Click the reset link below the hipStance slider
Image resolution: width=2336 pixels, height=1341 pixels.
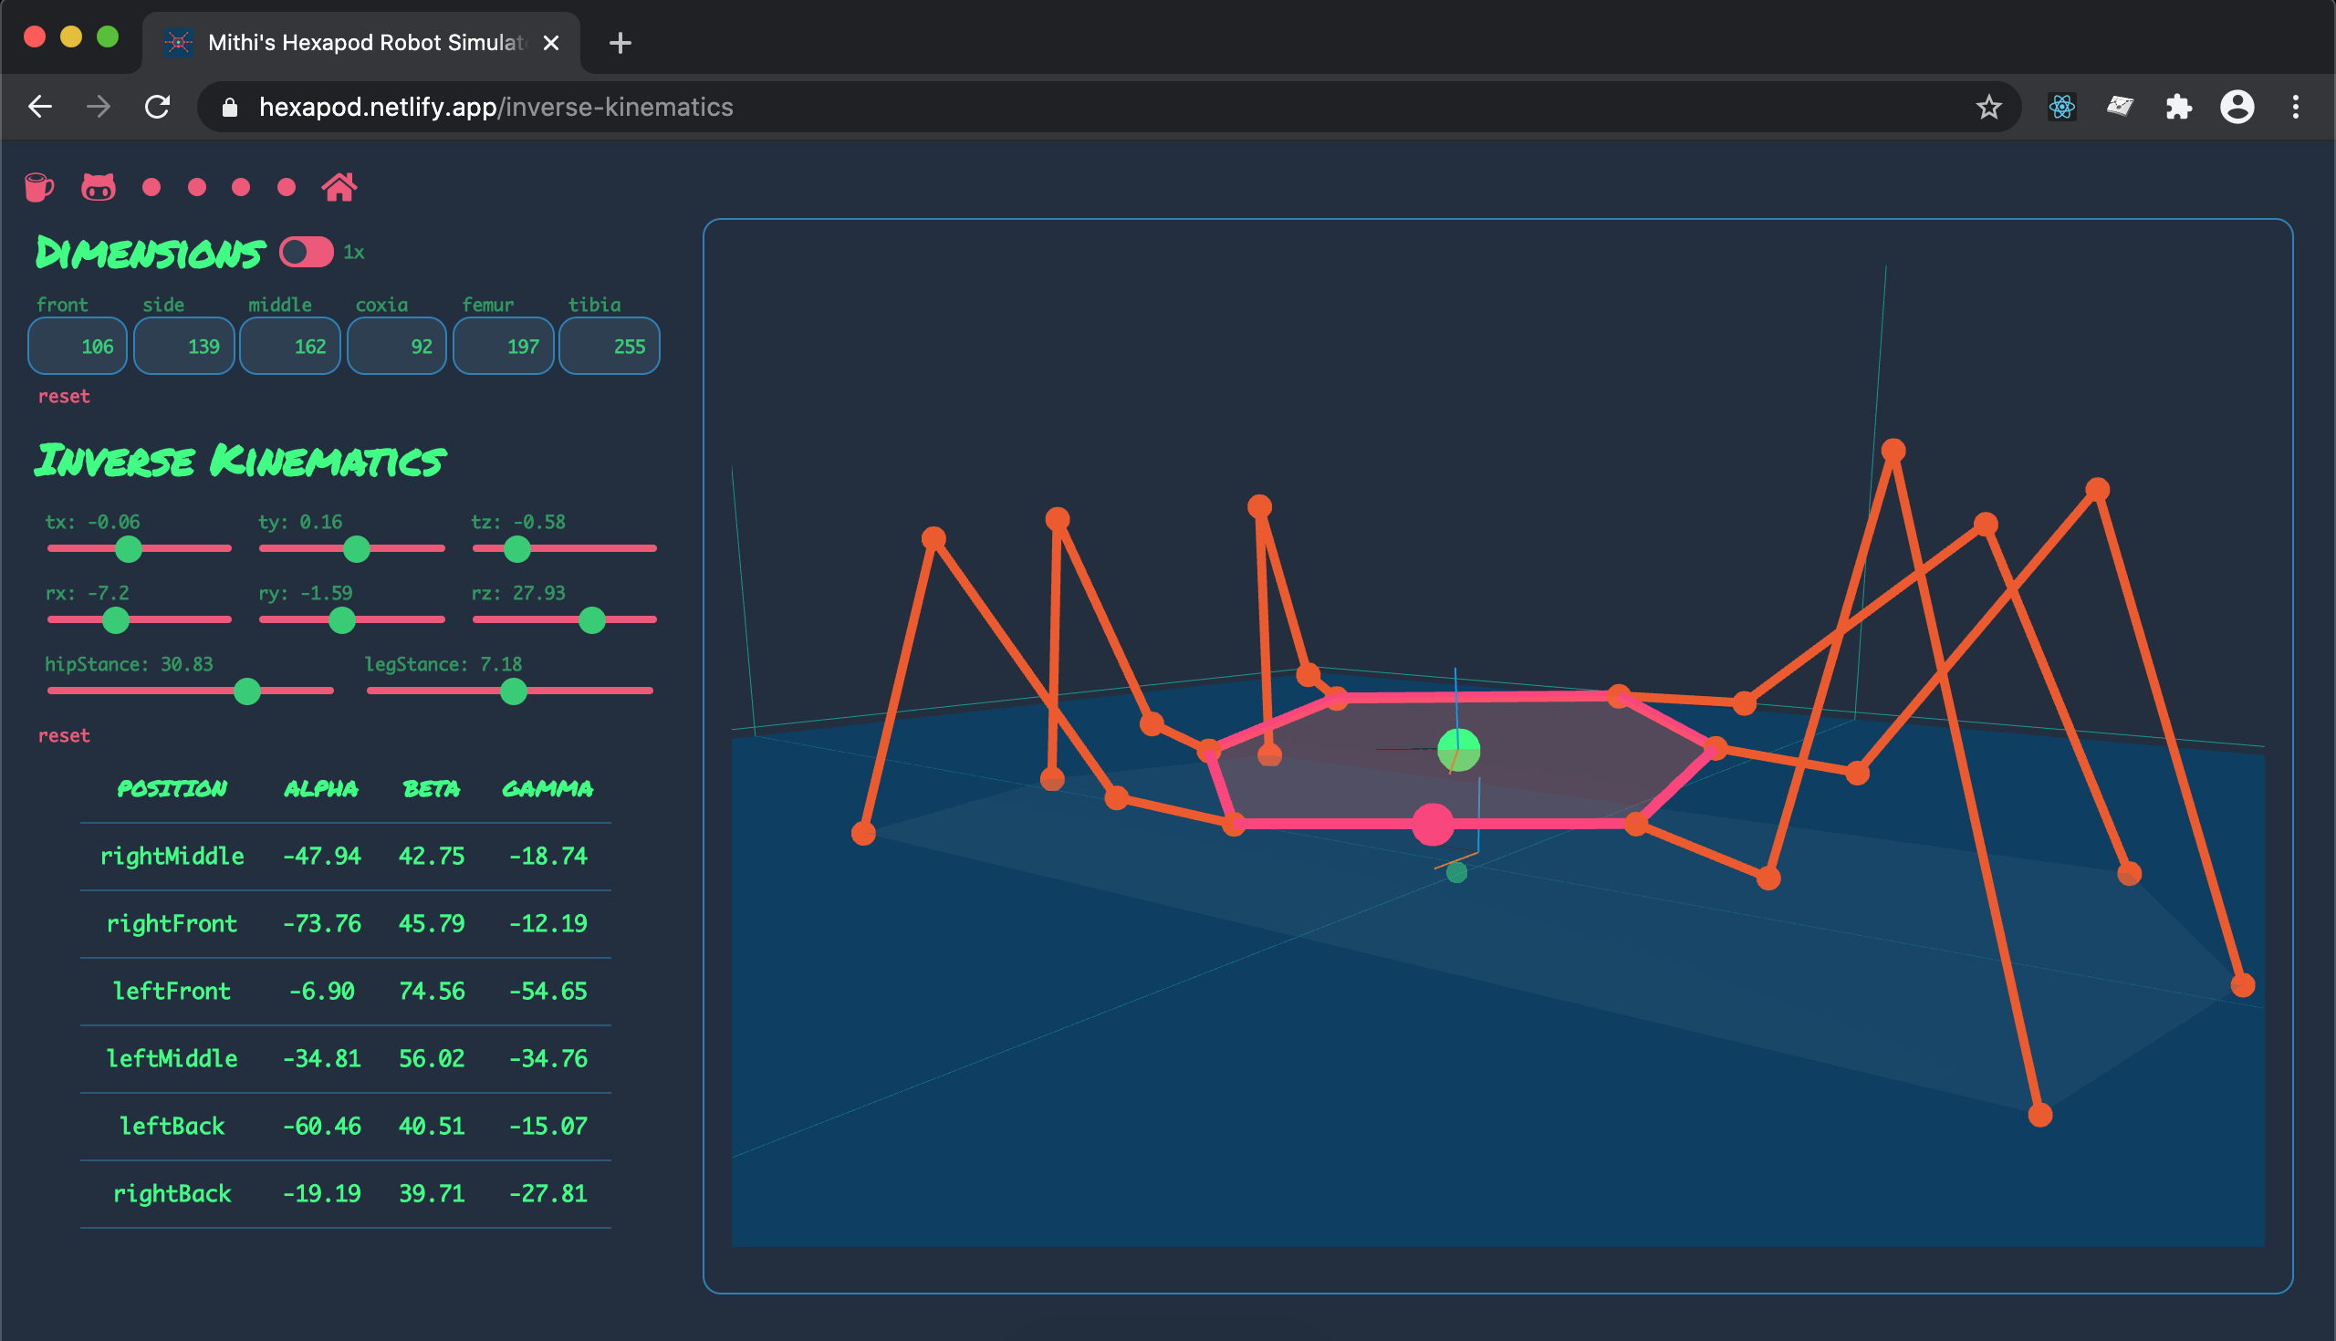64,735
